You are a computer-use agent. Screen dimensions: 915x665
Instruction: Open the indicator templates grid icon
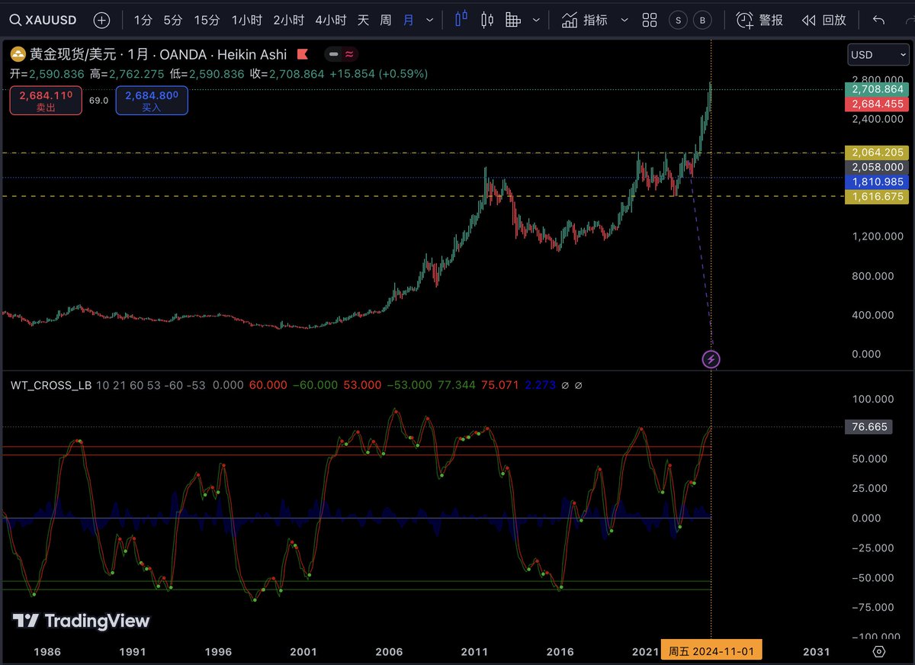tap(650, 20)
